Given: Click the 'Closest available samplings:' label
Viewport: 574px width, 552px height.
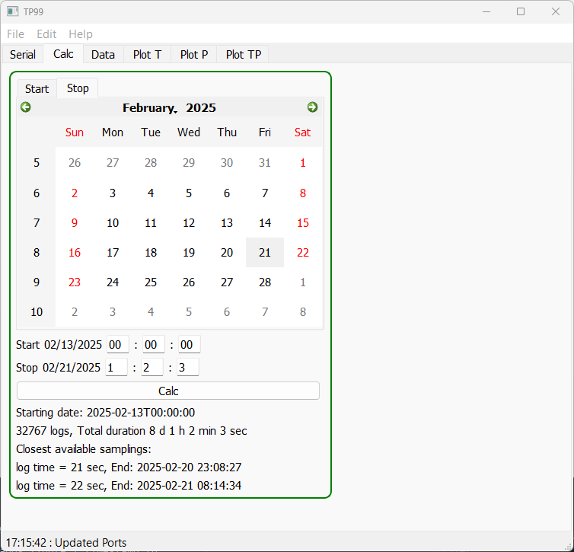Looking at the screenshot, I should coord(84,449).
